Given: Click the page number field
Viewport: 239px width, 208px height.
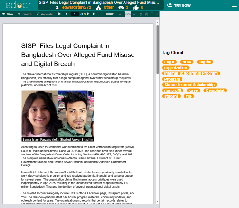Looking at the screenshot, I should pyautogui.click(x=75, y=14).
